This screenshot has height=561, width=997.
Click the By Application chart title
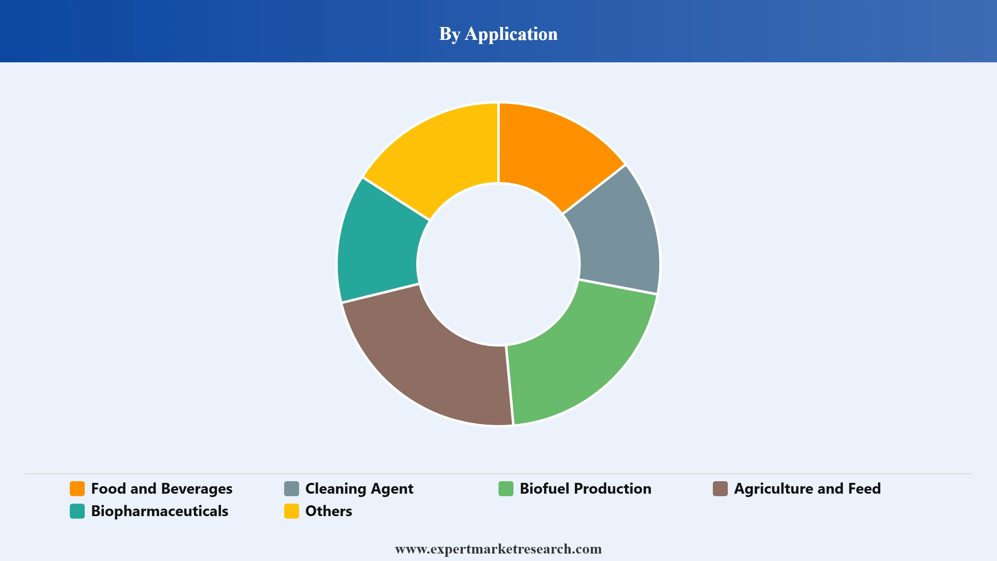pos(498,34)
